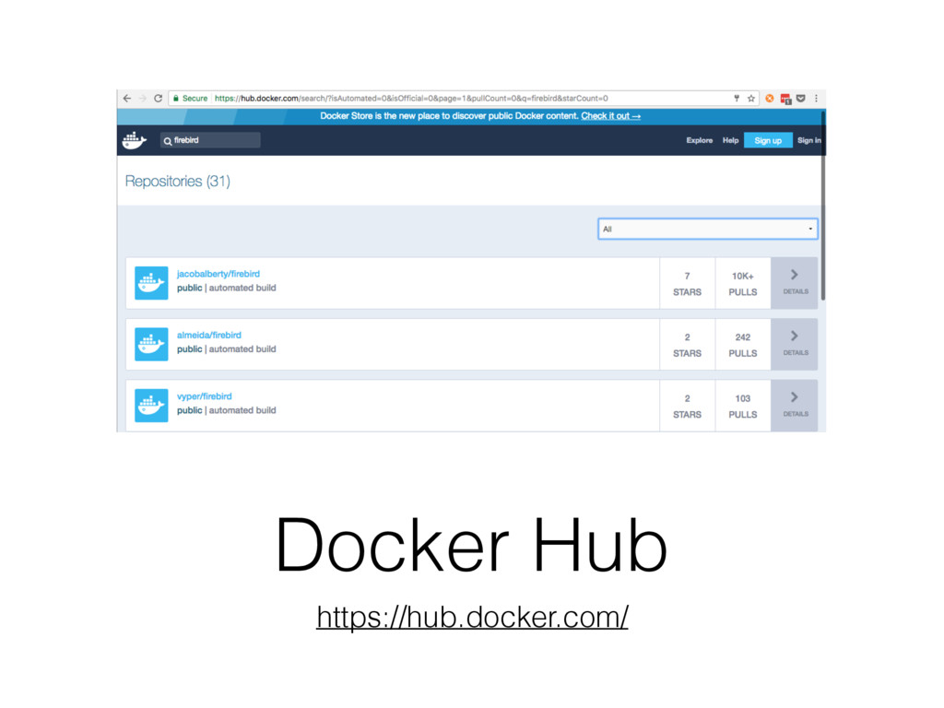Screen dimensions: 944x708
Task: Click the browser forward arrow
Action: click(143, 98)
